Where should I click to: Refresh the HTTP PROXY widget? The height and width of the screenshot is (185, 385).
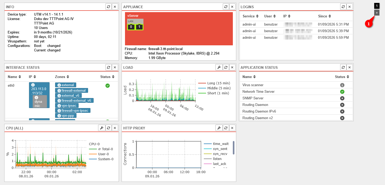tap(226, 128)
